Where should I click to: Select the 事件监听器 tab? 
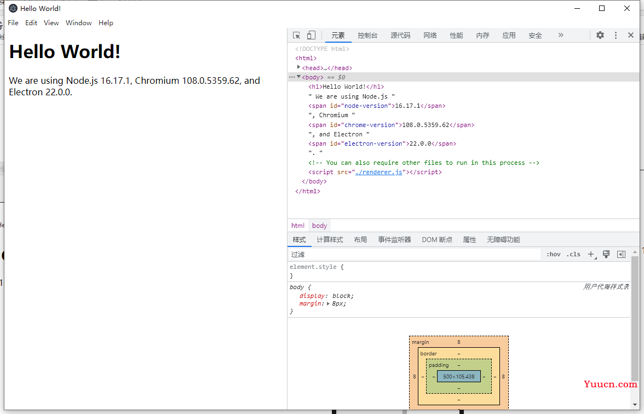[x=394, y=240]
